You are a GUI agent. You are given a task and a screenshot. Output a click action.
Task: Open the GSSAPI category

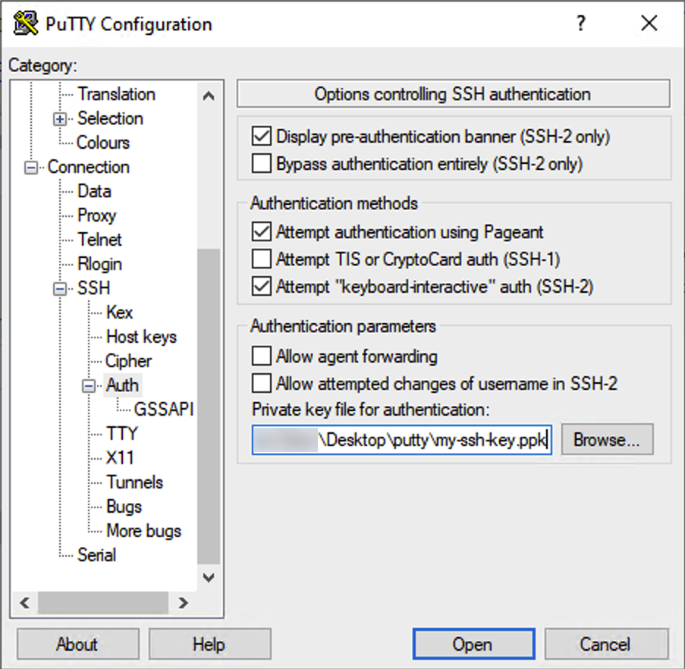[x=163, y=409]
